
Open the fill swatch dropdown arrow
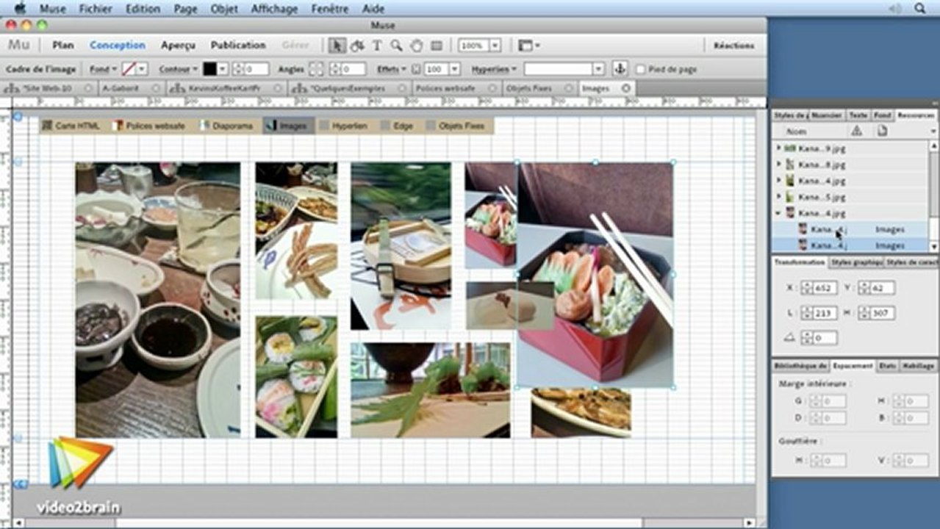pyautogui.click(x=142, y=69)
